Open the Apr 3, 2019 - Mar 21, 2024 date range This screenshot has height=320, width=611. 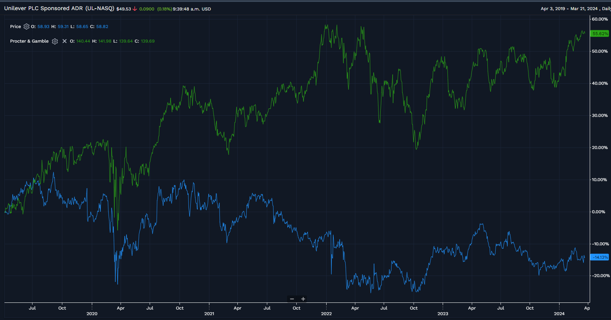[569, 9]
